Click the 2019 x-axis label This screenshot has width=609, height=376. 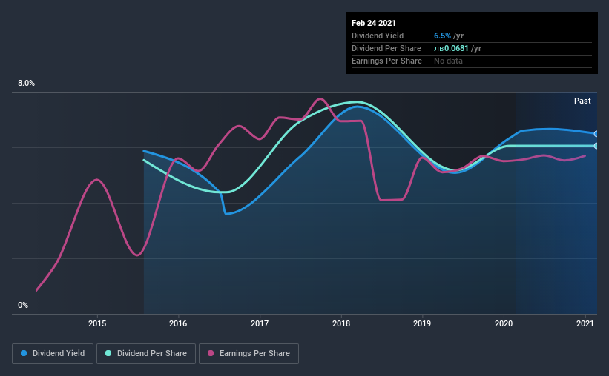click(x=422, y=323)
